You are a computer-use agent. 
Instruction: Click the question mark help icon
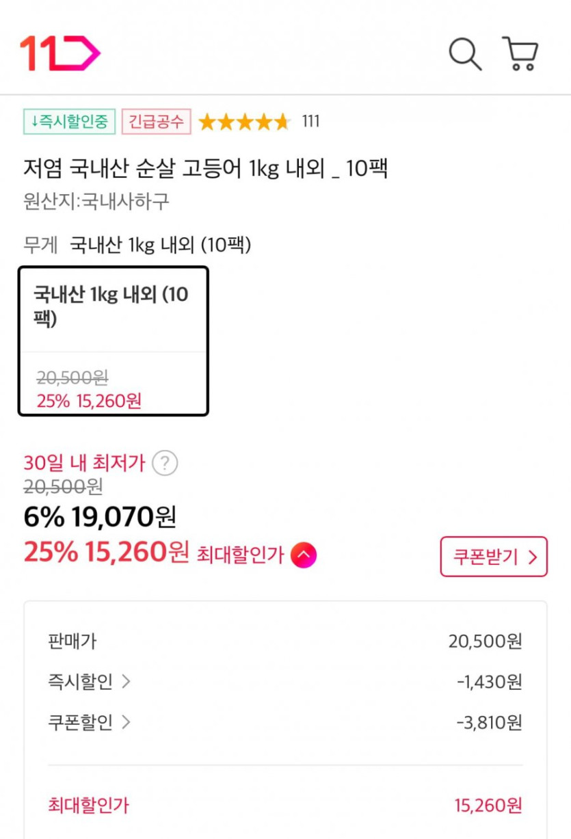pos(164,464)
